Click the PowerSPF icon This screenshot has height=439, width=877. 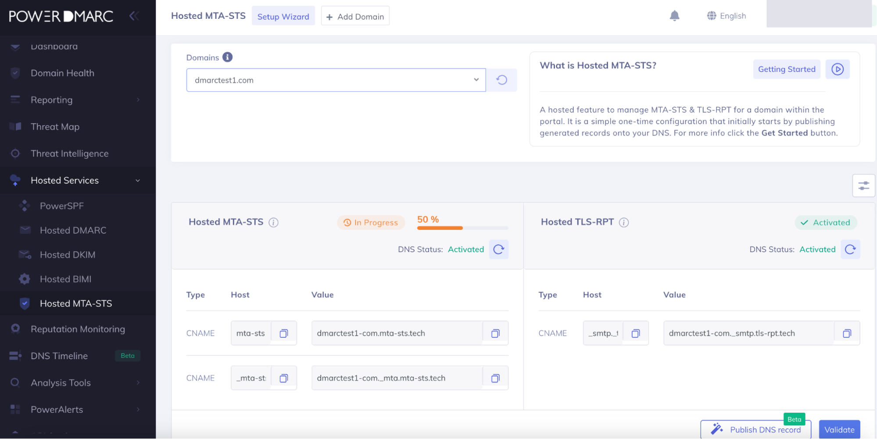pos(25,206)
